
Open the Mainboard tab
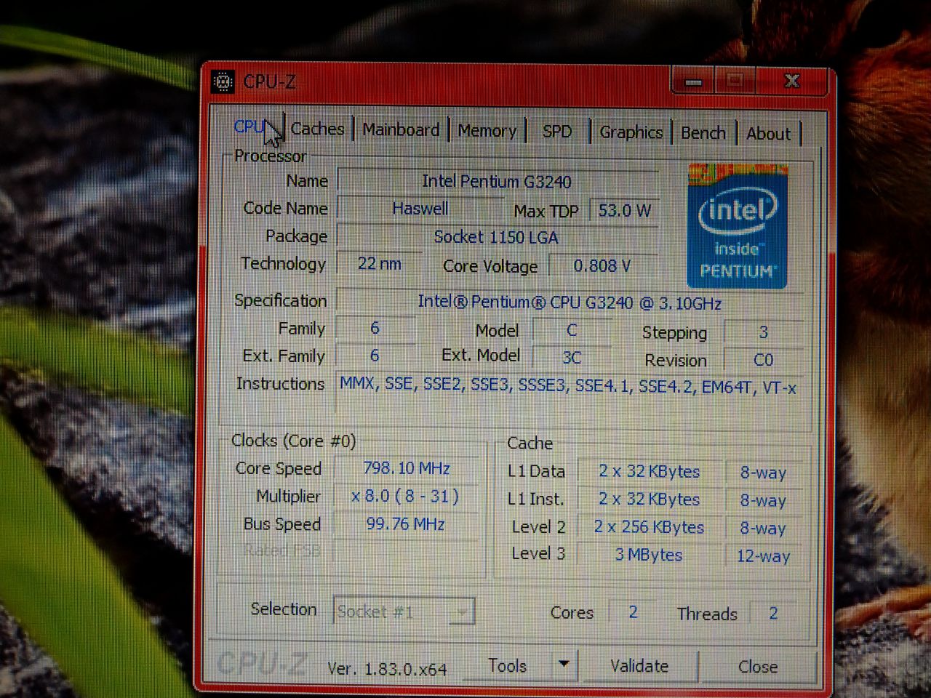(x=401, y=130)
